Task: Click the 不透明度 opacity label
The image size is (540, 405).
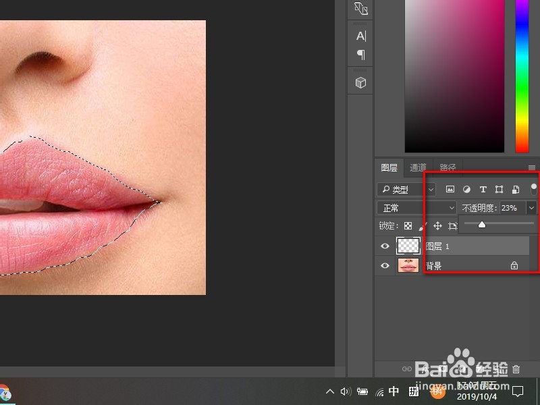Action: (x=479, y=208)
